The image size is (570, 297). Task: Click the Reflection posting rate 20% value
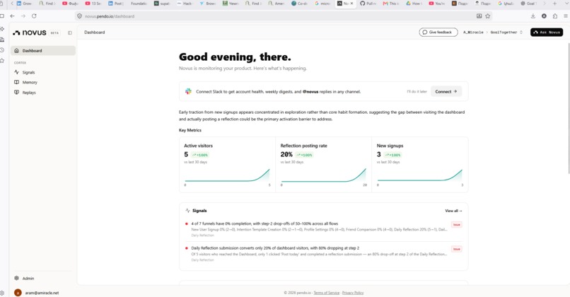[286, 154]
